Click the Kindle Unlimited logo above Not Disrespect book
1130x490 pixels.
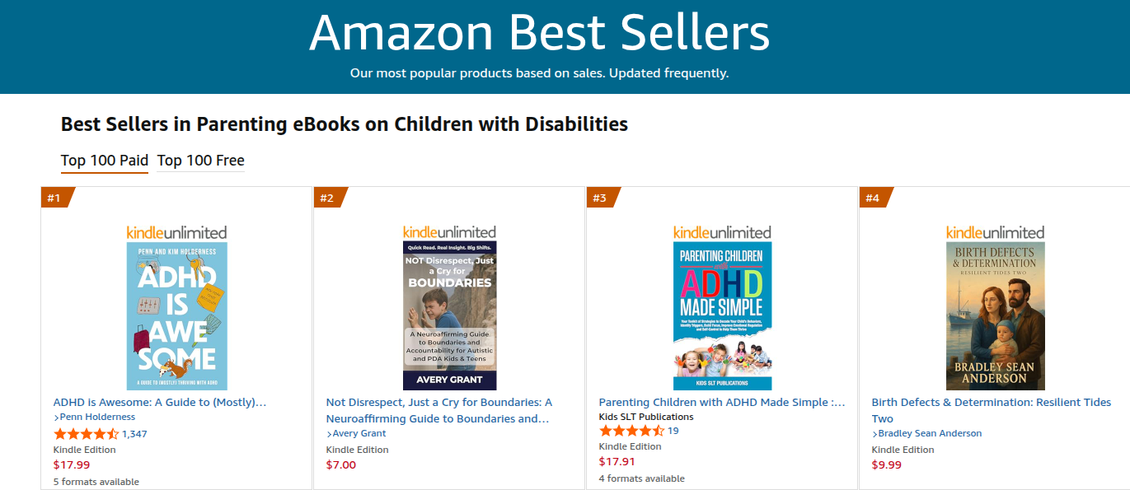pyautogui.click(x=449, y=232)
